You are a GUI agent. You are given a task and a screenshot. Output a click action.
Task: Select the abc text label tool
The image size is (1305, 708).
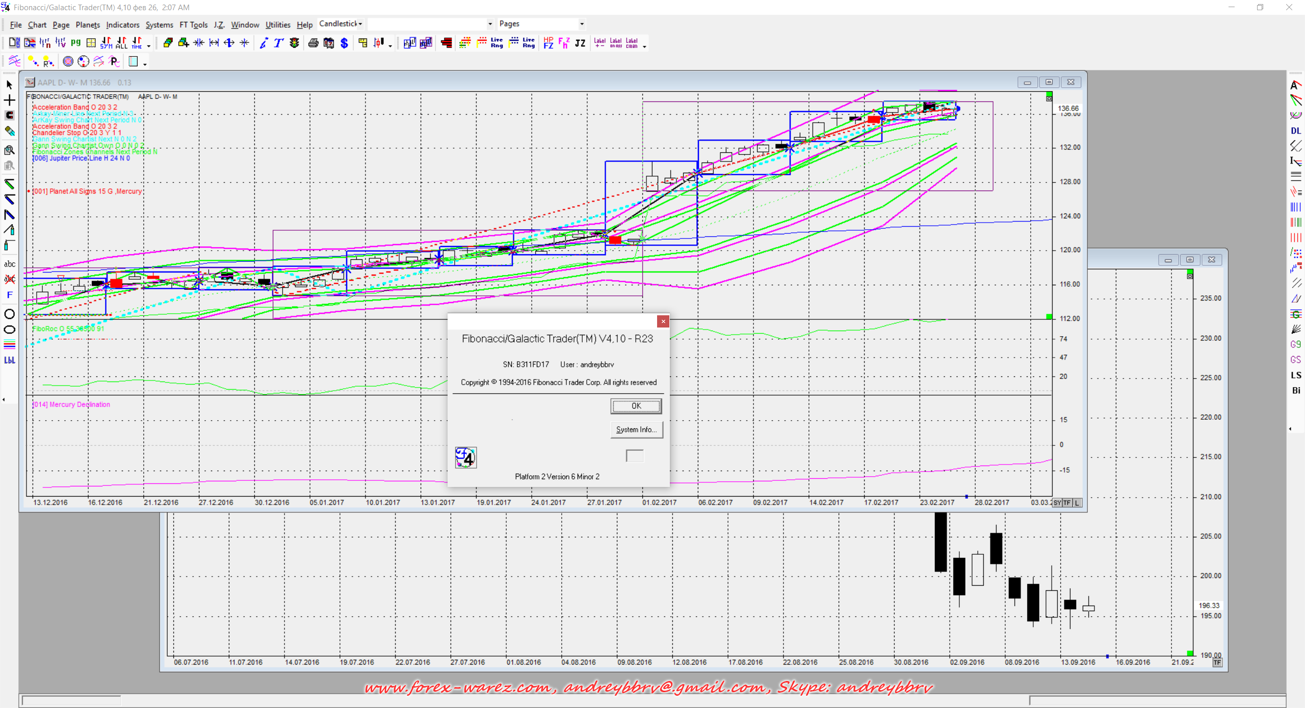(9, 264)
